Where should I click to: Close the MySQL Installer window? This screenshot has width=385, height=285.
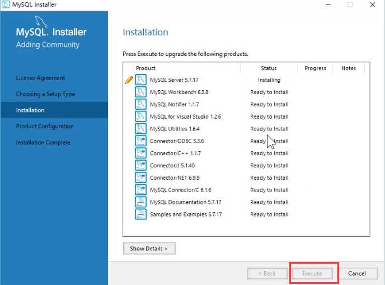point(373,4)
